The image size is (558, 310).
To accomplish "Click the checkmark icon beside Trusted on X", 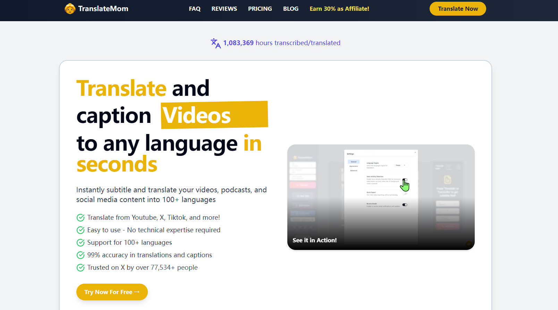I will (81, 268).
